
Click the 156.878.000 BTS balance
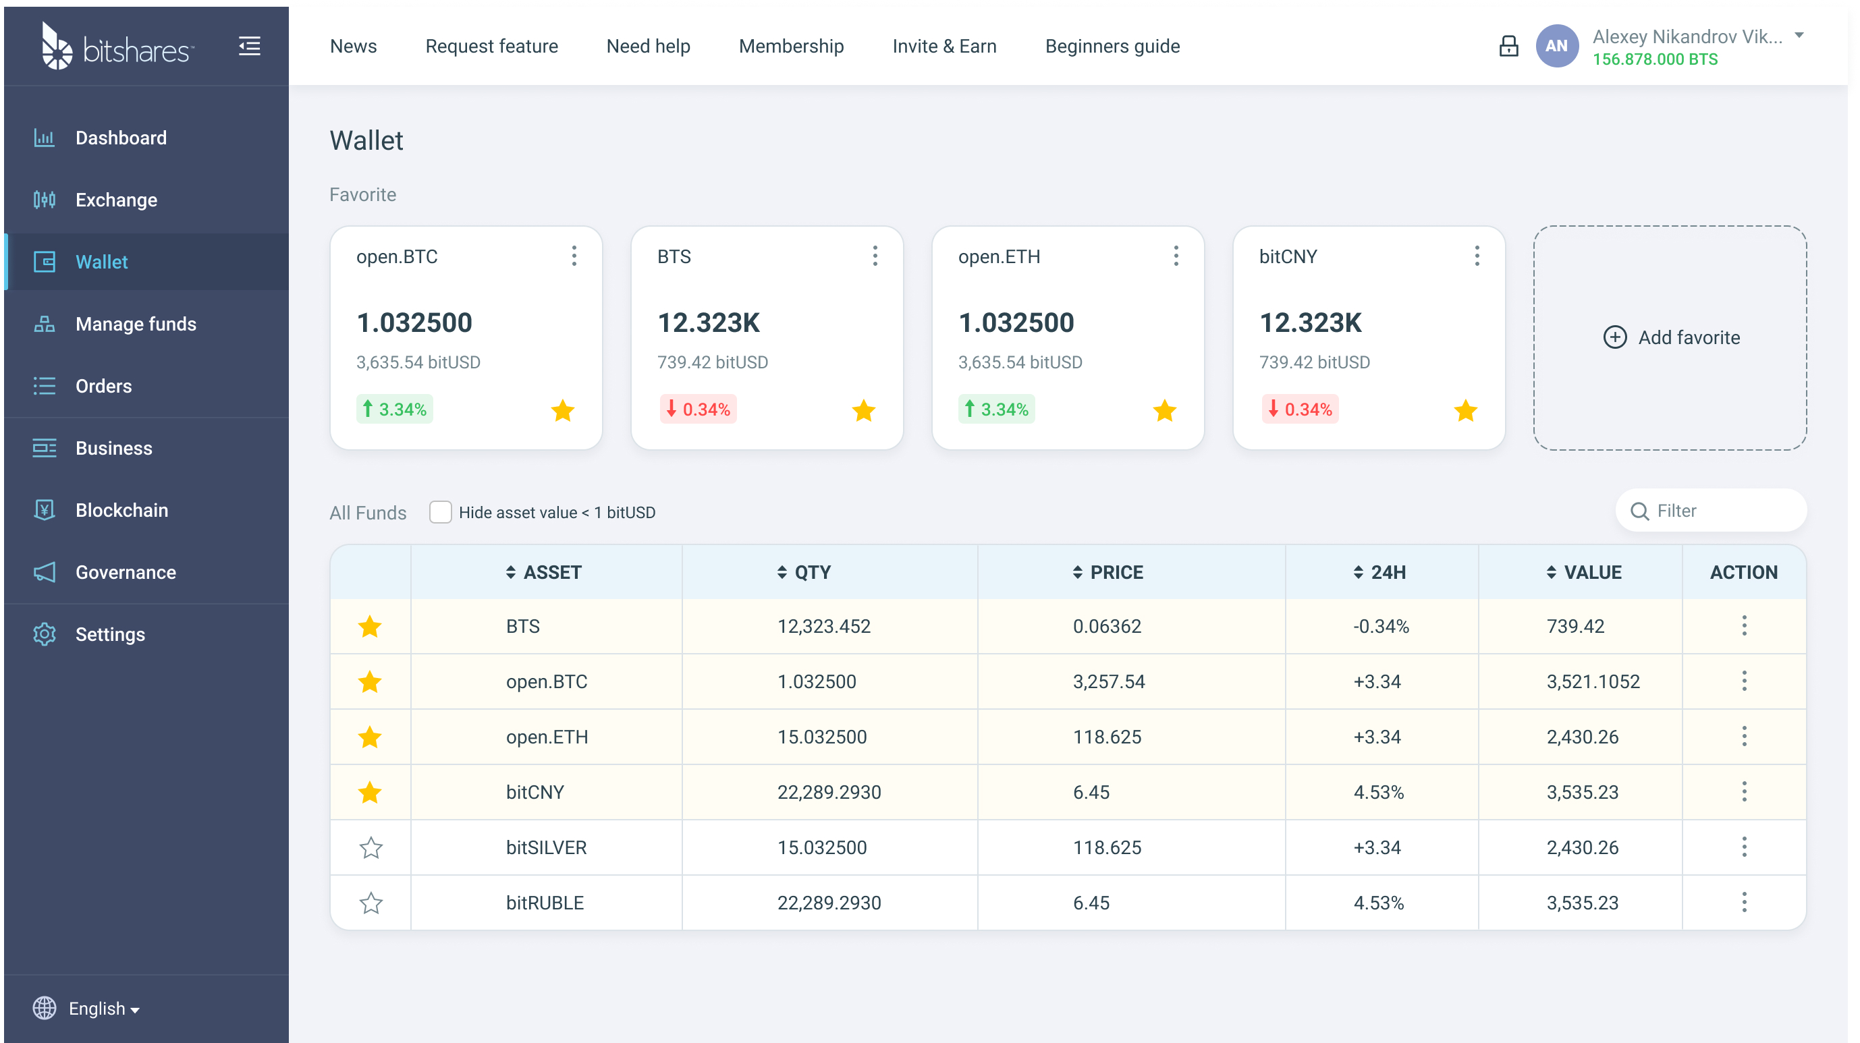tap(1656, 59)
